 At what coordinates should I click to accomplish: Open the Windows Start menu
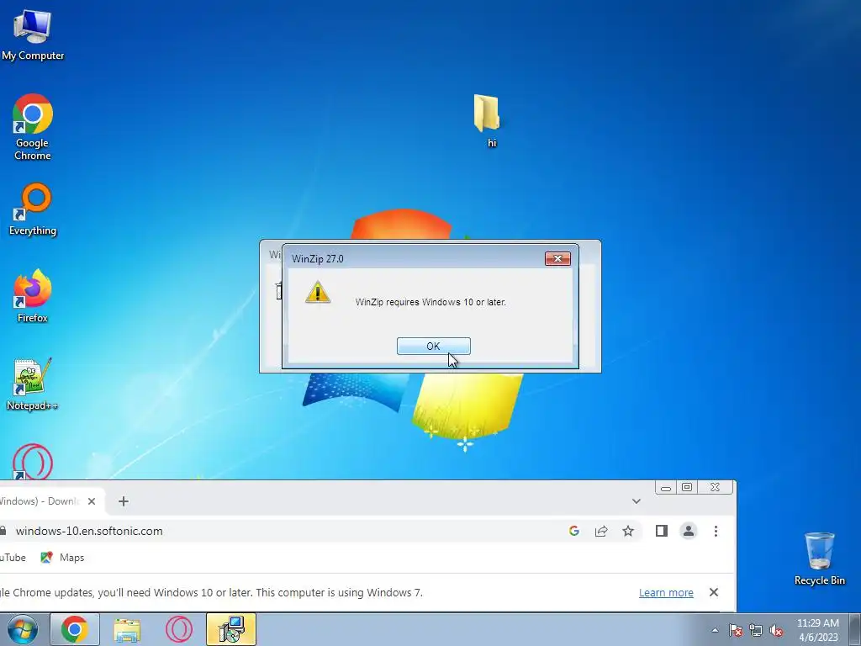click(x=22, y=629)
